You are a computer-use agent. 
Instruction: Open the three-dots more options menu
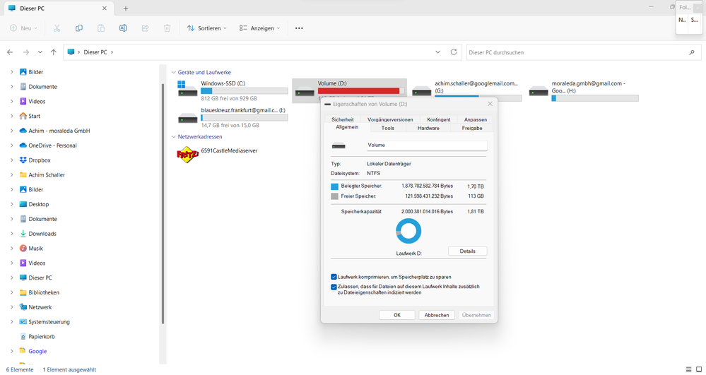(x=299, y=28)
